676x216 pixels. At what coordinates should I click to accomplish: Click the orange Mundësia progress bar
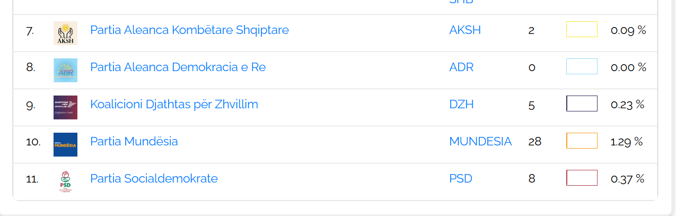click(x=582, y=141)
